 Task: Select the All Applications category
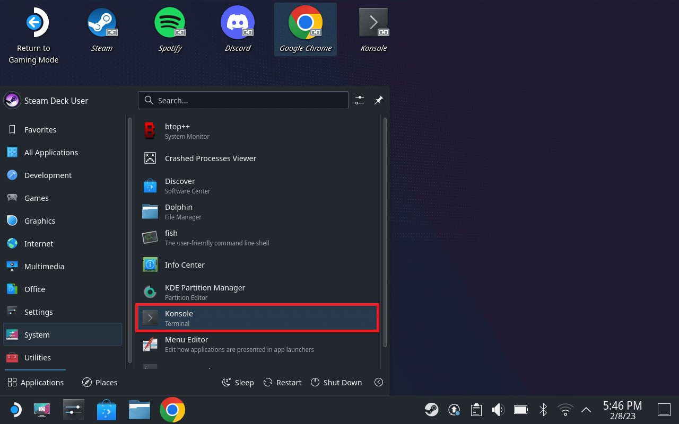coord(63,152)
